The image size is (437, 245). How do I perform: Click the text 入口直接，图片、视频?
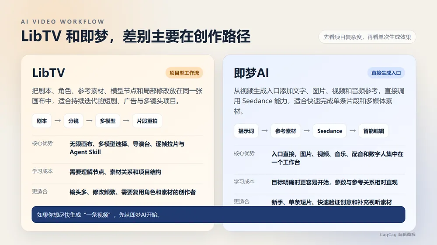tap(337, 158)
